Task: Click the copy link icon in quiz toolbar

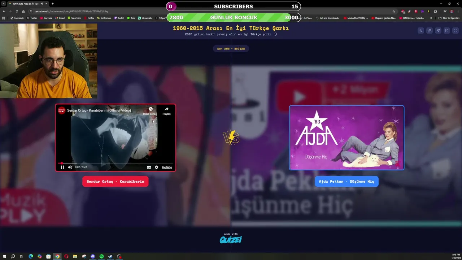Action: tap(429, 31)
